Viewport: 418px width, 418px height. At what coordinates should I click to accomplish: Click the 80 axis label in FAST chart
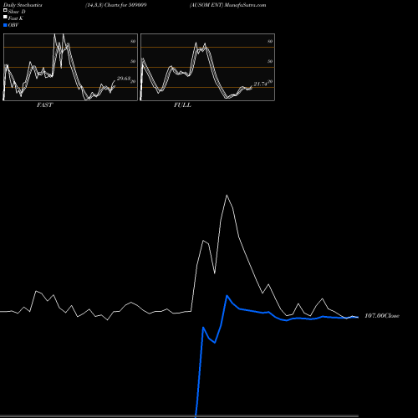[133, 41]
